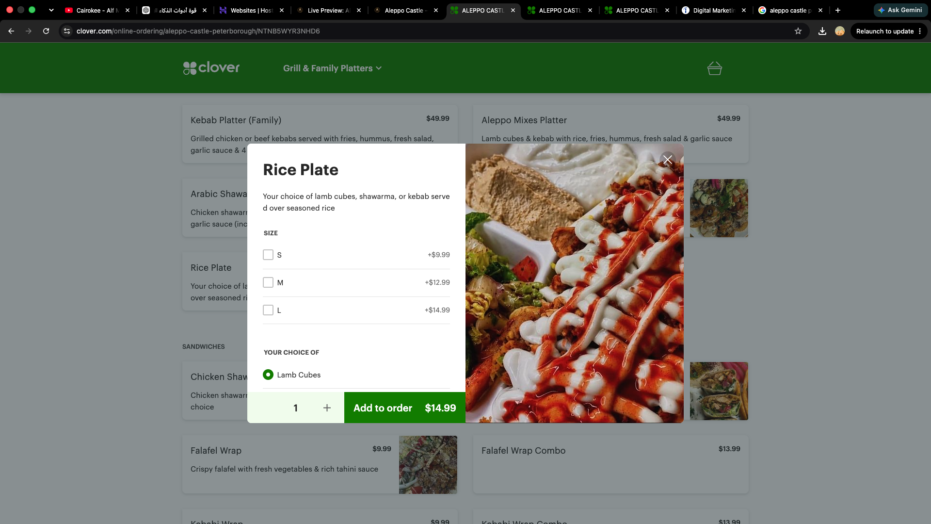Switch to the aleppo castle Google tab
The width and height of the screenshot is (931, 524).
(790, 10)
